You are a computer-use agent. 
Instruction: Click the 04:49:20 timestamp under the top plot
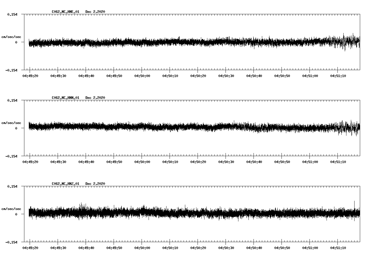[31, 75]
